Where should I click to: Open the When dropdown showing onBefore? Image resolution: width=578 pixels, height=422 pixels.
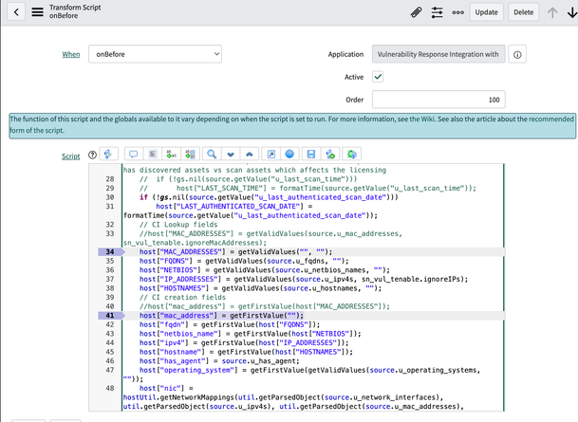coord(155,54)
